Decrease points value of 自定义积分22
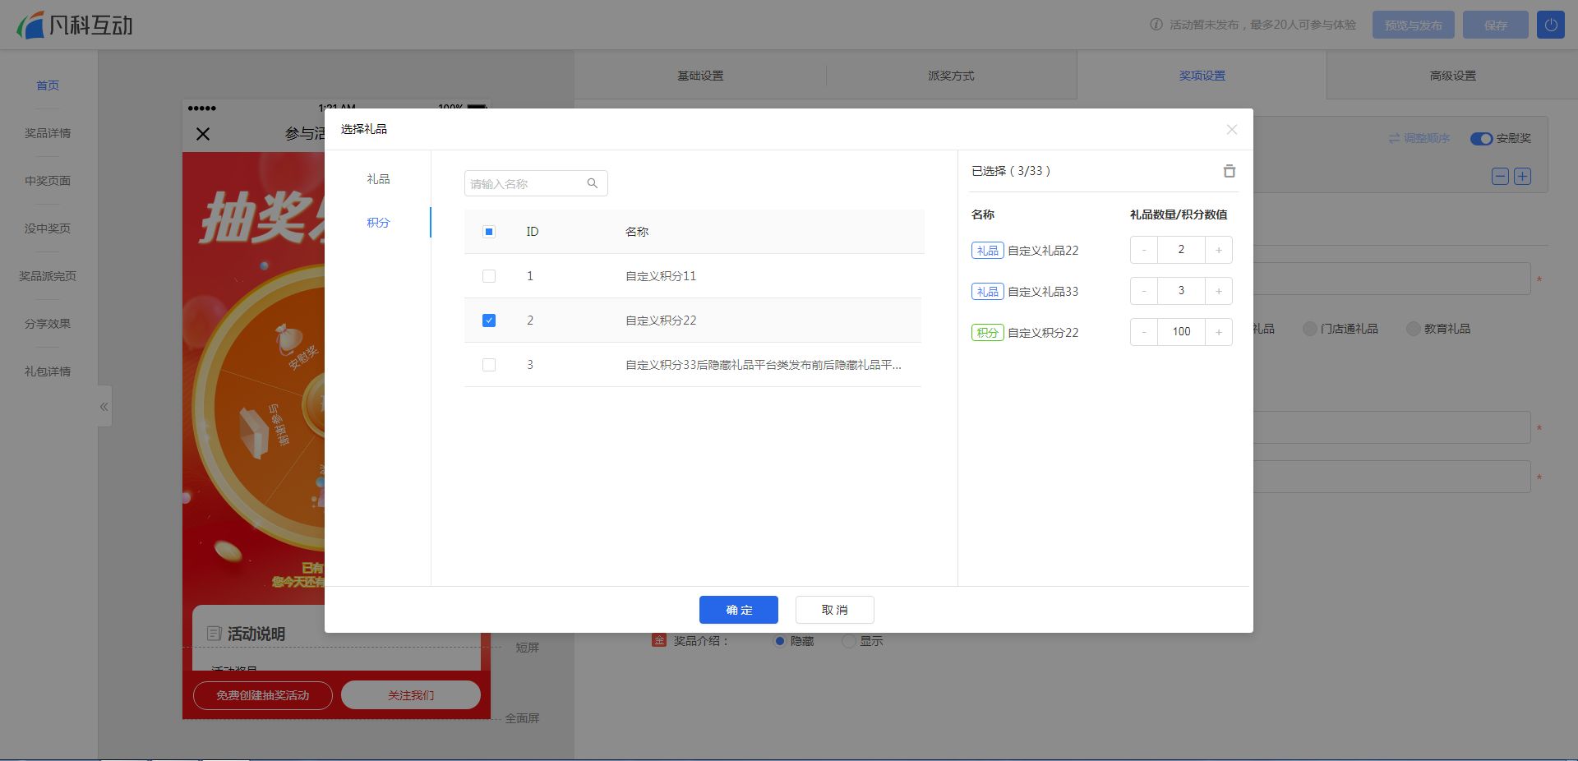Screen dimensions: 1578x761 1143,332
